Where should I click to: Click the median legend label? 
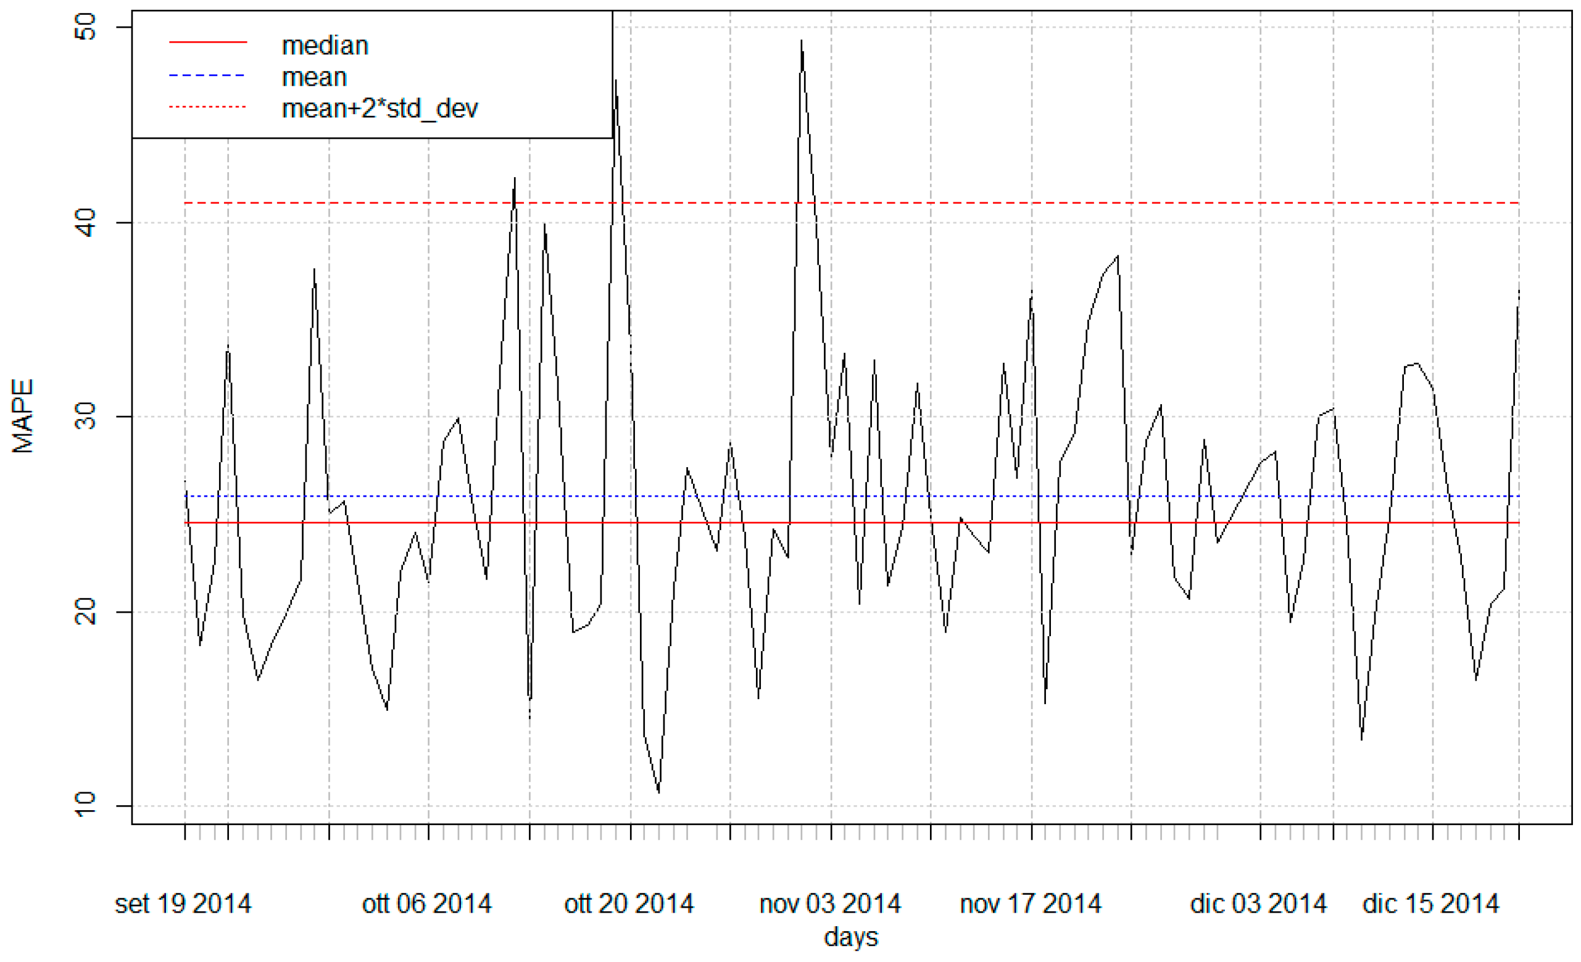click(325, 46)
